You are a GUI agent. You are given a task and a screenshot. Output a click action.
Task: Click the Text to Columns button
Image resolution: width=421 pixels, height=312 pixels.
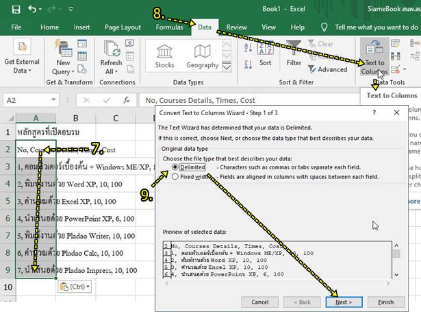(374, 57)
